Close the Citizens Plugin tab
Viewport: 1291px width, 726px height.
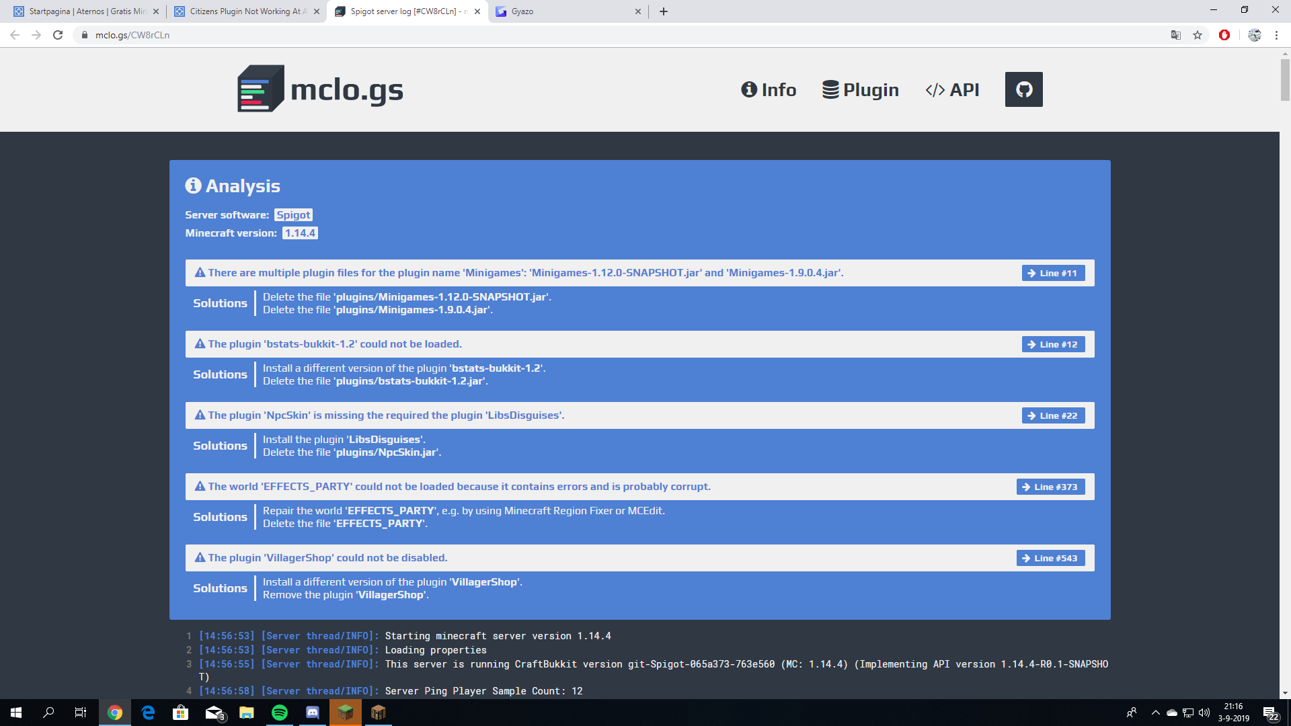point(317,11)
